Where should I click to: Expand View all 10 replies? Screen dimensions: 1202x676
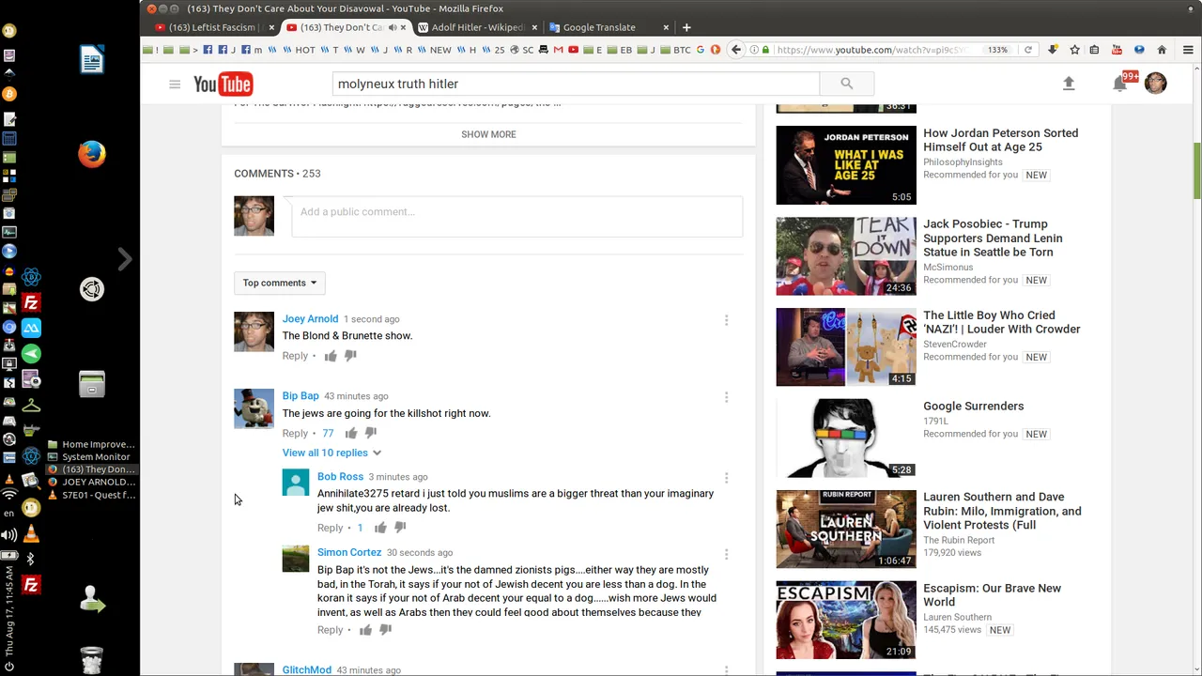tap(331, 453)
